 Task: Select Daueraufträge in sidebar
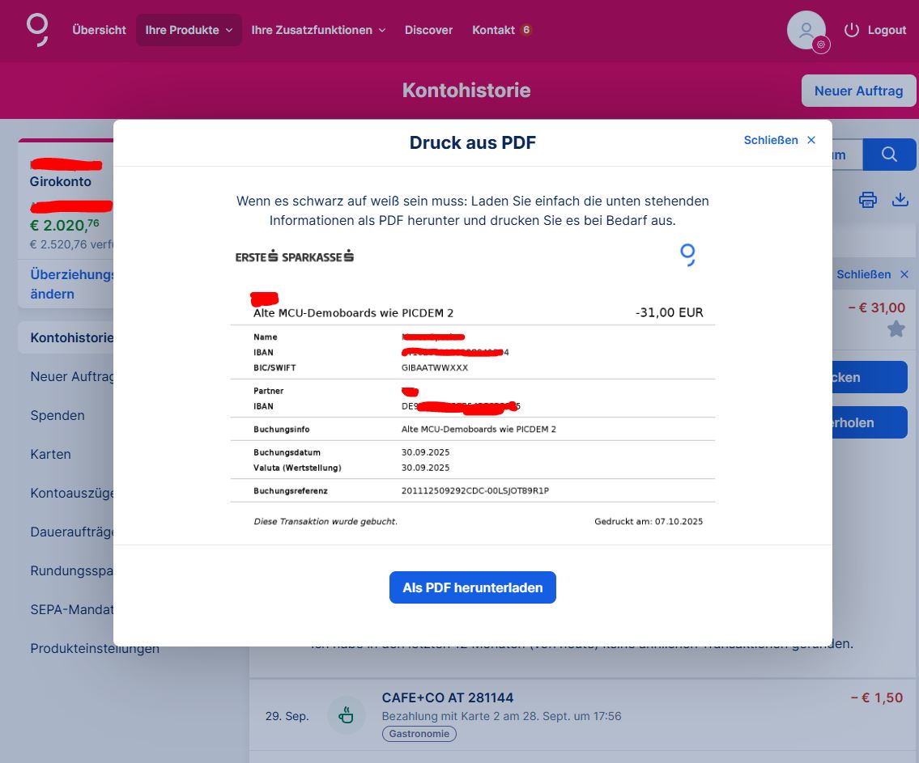pyautogui.click(x=71, y=532)
